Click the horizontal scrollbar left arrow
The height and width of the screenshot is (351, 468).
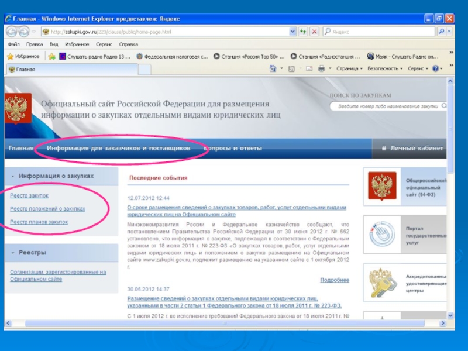click(x=8, y=324)
